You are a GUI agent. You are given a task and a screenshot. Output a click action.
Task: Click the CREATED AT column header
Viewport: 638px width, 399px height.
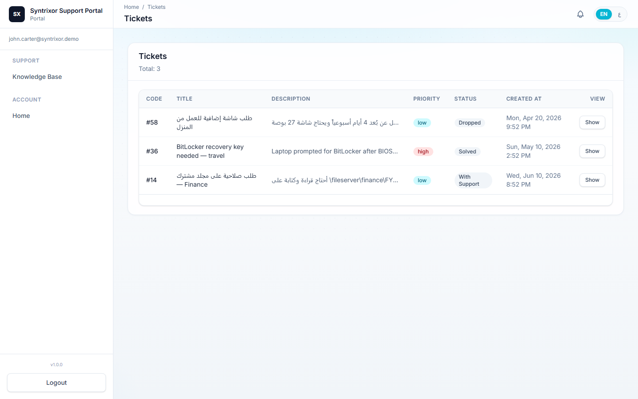pos(524,99)
